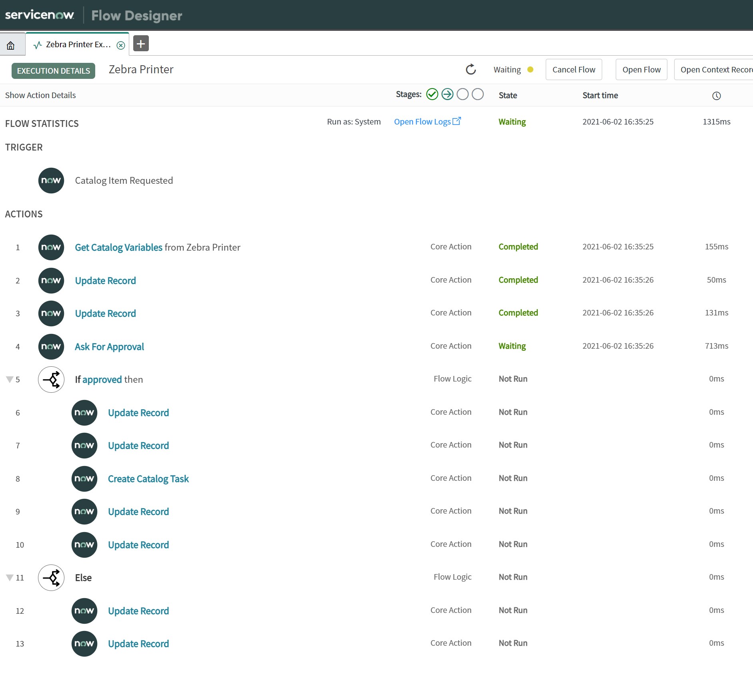Image resolution: width=753 pixels, height=689 pixels.
Task: Click the Open Flow button
Action: [x=641, y=70]
